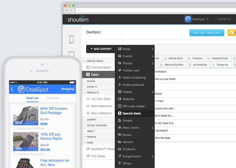Select the Automotive category tab
Image resolution: width=236 pixels, height=168 pixels.
tap(199, 65)
